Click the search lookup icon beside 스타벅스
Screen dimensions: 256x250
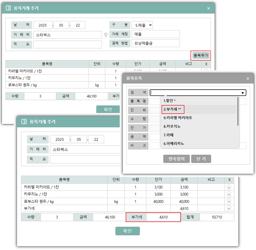(106, 35)
